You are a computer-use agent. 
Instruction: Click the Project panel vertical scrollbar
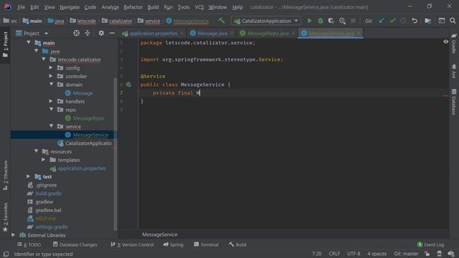pyautogui.click(x=115, y=153)
